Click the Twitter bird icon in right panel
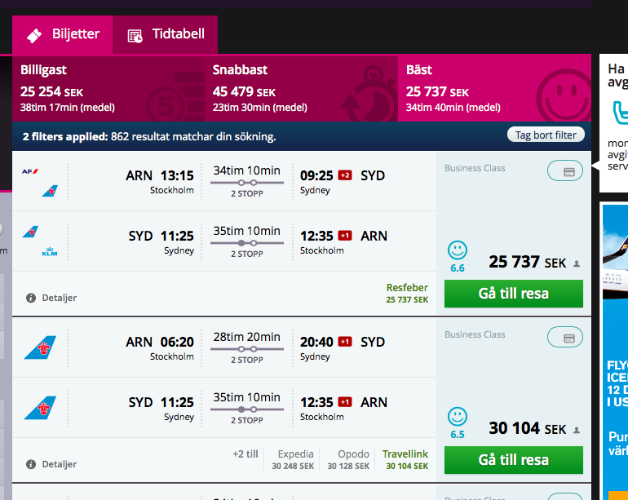The image size is (628, 500). (x=620, y=113)
